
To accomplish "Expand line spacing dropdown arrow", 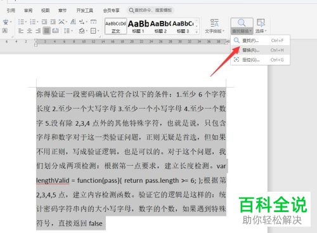I will tap(72, 31).
